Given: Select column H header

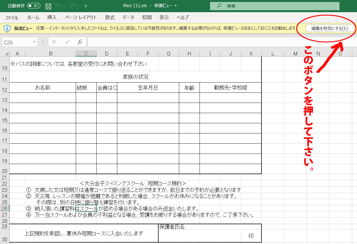Looking at the screenshot, I should point(189,54).
